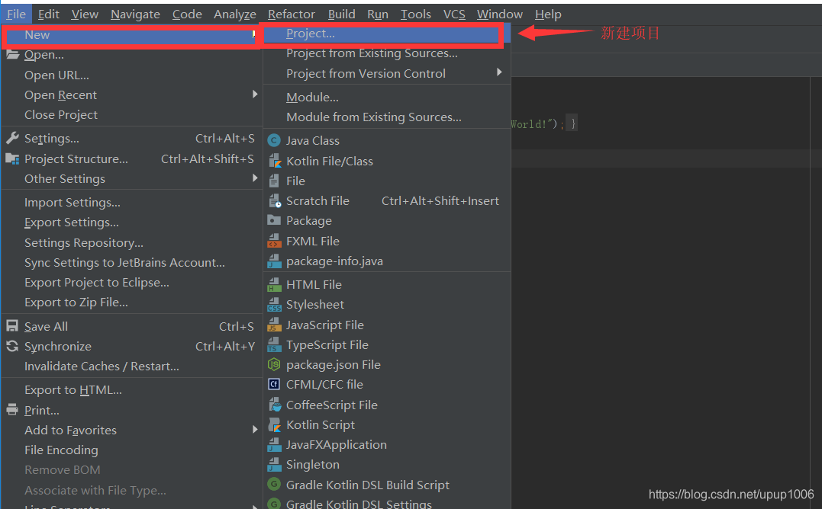822x509 pixels.
Task: Create a new Java Class
Action: (312, 140)
